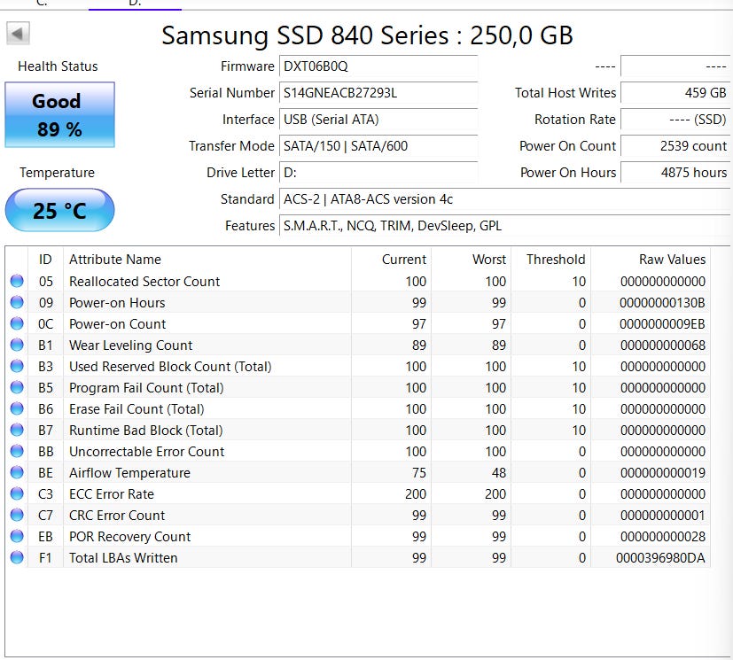Screen dimensions: 733x660
Task: Click the Wear Leveling Count status orb
Action: click(17, 346)
